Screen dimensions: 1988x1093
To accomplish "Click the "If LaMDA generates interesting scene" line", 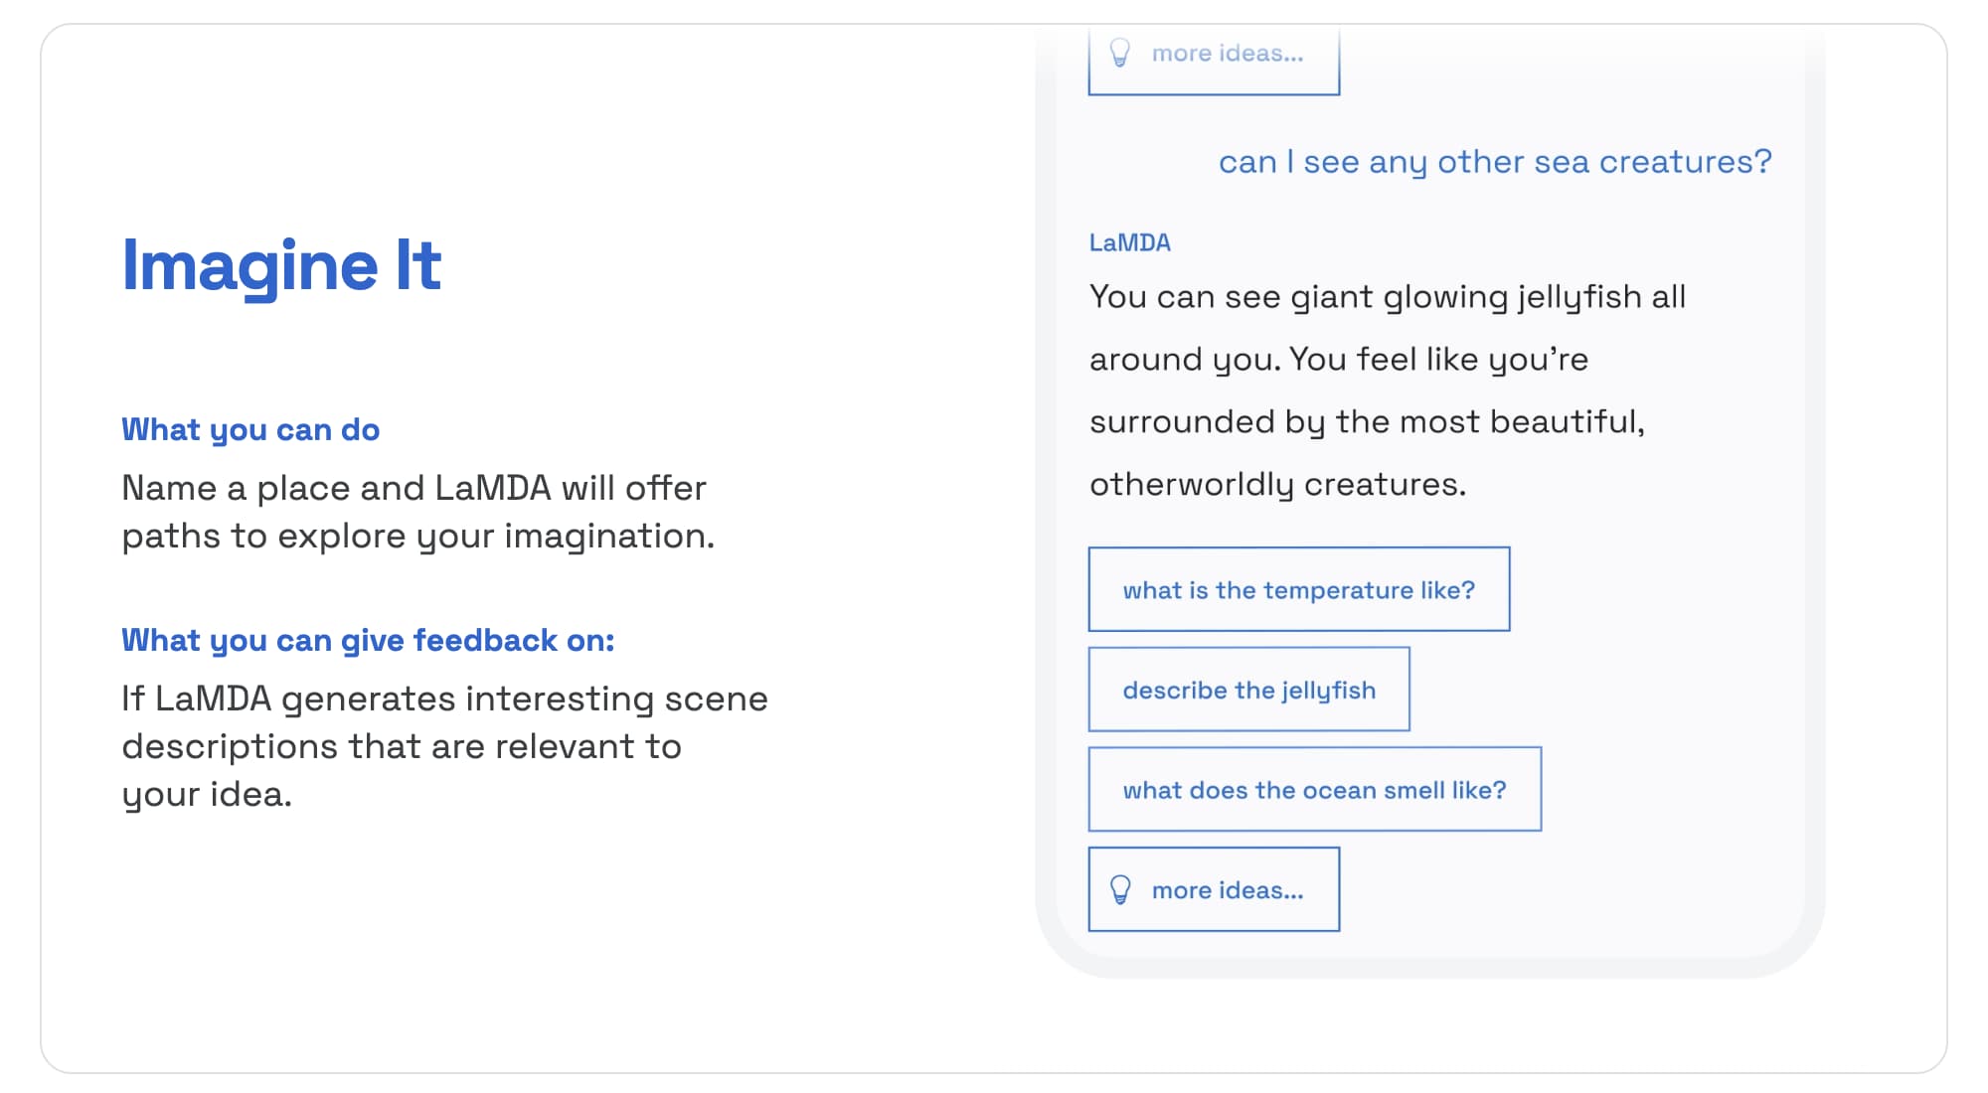I will point(444,699).
